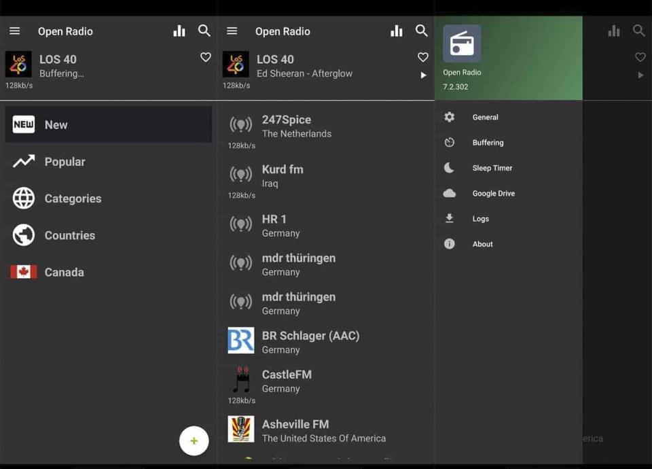Tap the Google Drive cloud icon
Viewport: 652px width, 469px height.
point(450,193)
